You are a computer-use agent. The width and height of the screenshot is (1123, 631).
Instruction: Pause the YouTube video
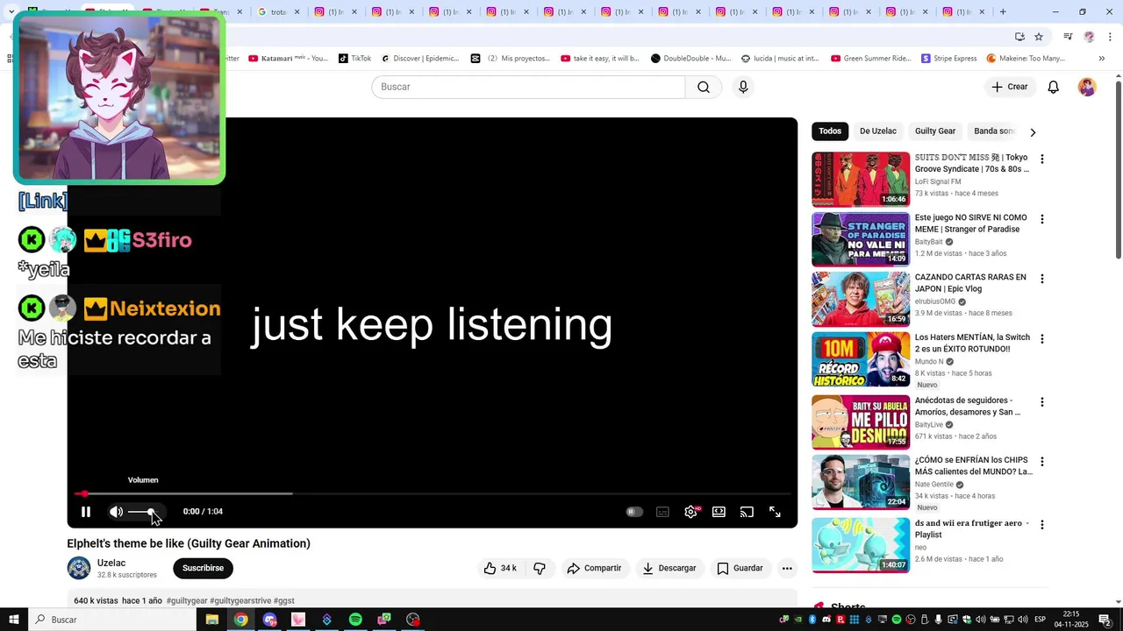coord(86,512)
